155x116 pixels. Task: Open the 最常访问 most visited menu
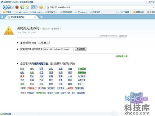click(139, 12)
